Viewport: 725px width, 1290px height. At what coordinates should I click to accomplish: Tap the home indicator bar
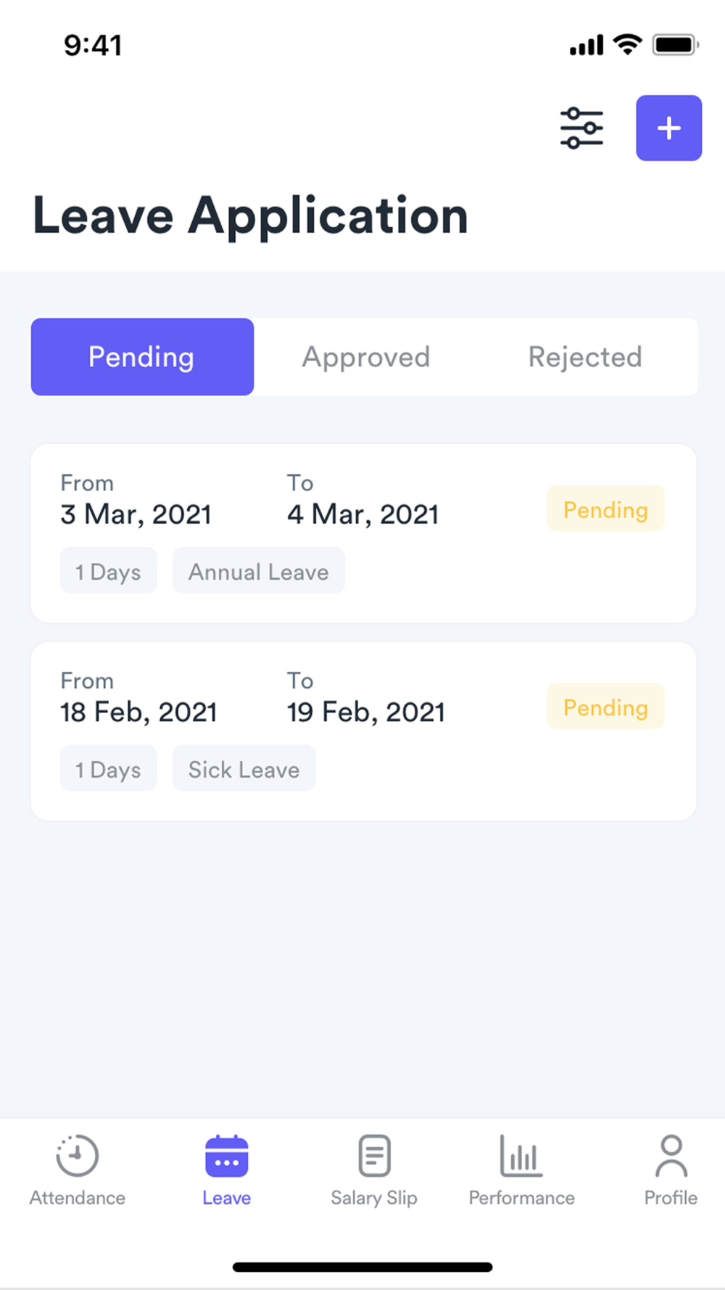tap(362, 1267)
